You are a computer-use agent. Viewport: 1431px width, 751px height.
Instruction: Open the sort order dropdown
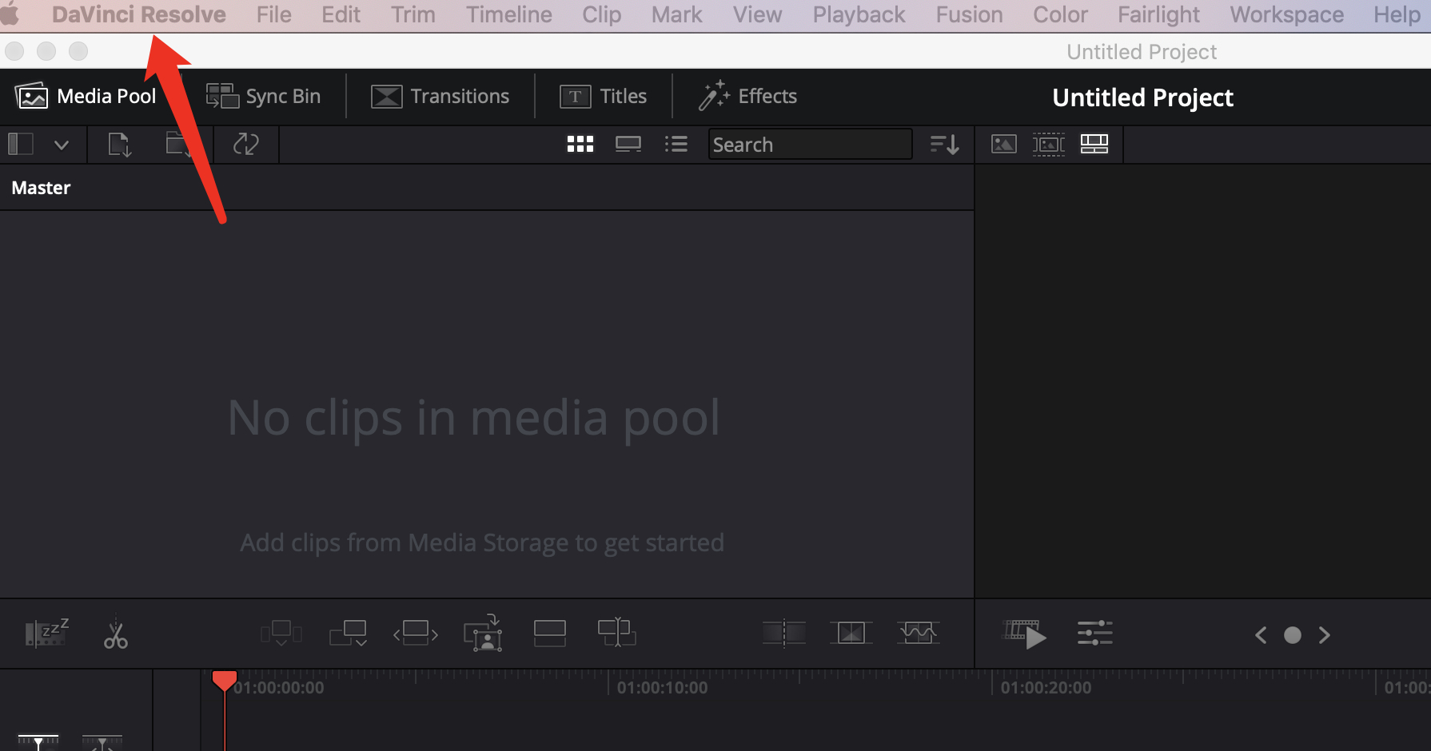(944, 145)
